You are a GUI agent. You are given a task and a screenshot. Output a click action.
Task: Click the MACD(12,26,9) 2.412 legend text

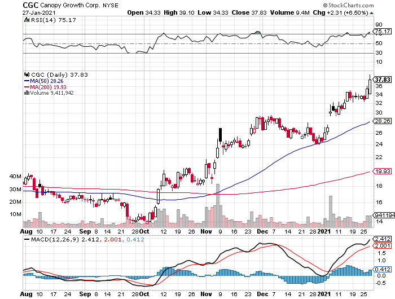click(x=65, y=240)
